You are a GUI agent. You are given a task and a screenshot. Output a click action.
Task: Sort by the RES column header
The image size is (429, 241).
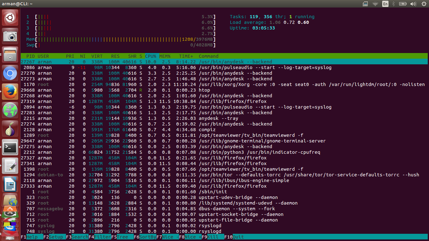(x=115, y=56)
